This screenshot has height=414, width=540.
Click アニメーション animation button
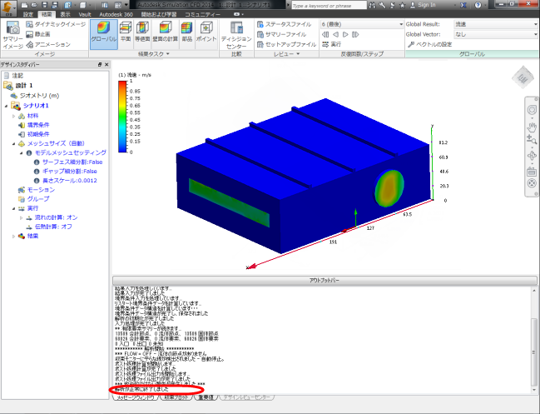[48, 44]
